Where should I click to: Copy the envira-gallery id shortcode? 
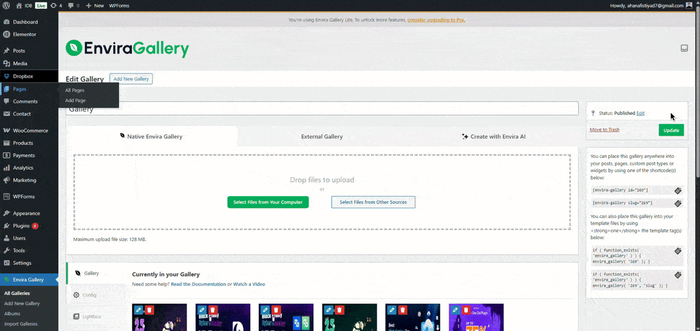(x=678, y=191)
